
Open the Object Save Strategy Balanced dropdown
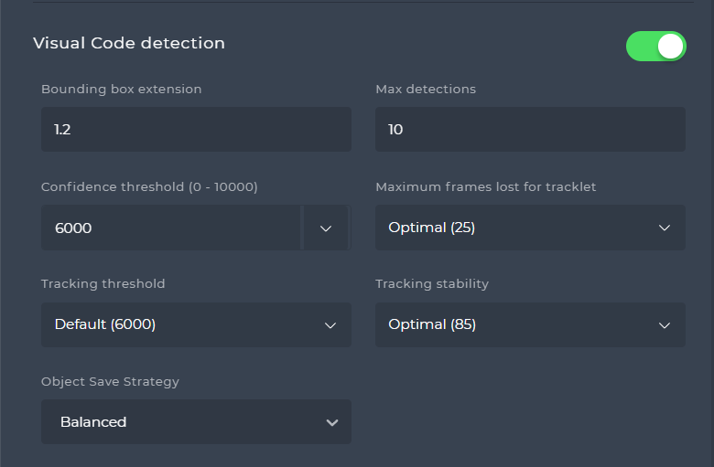pyautogui.click(x=196, y=421)
